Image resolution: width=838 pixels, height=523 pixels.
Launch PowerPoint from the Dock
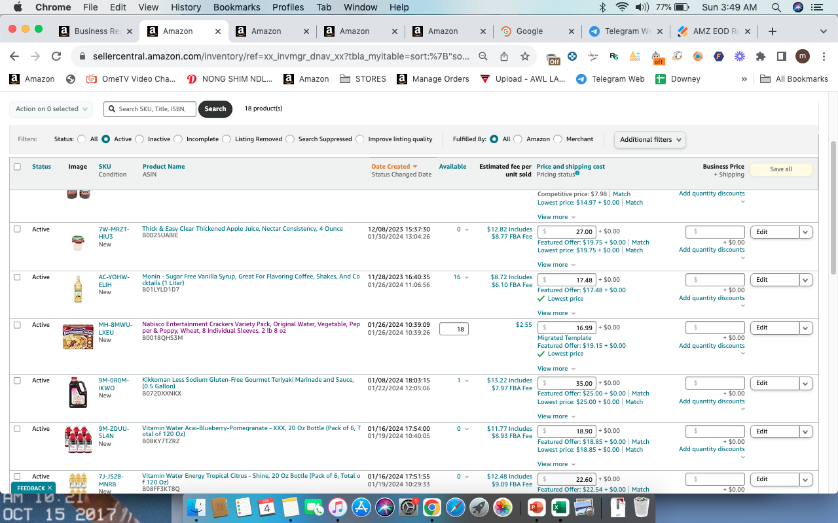[536, 507]
